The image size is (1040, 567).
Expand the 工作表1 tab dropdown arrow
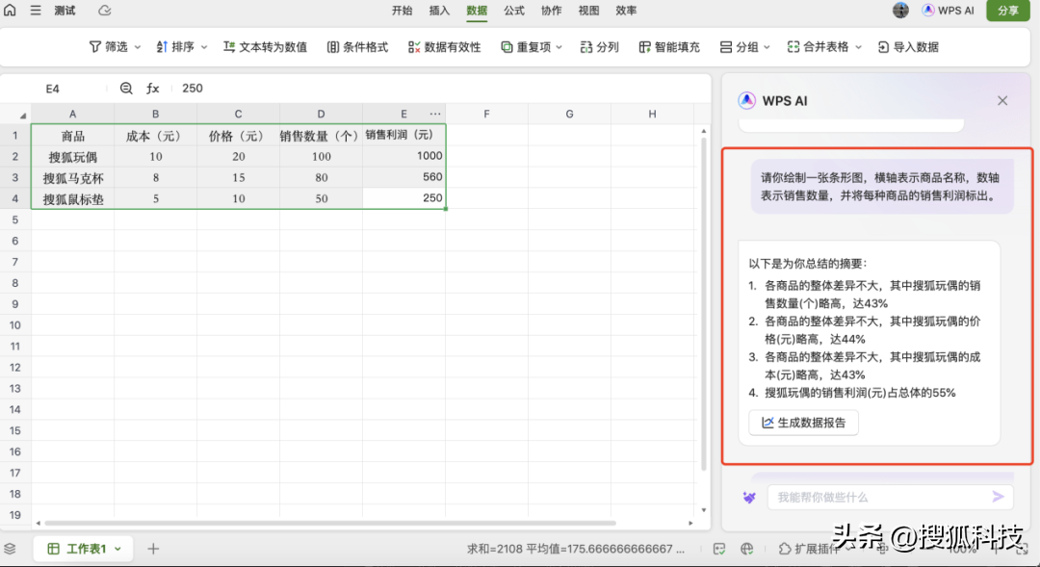(118, 549)
